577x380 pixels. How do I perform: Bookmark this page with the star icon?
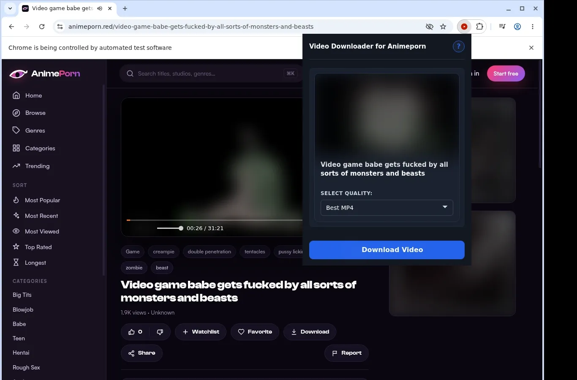pyautogui.click(x=443, y=27)
